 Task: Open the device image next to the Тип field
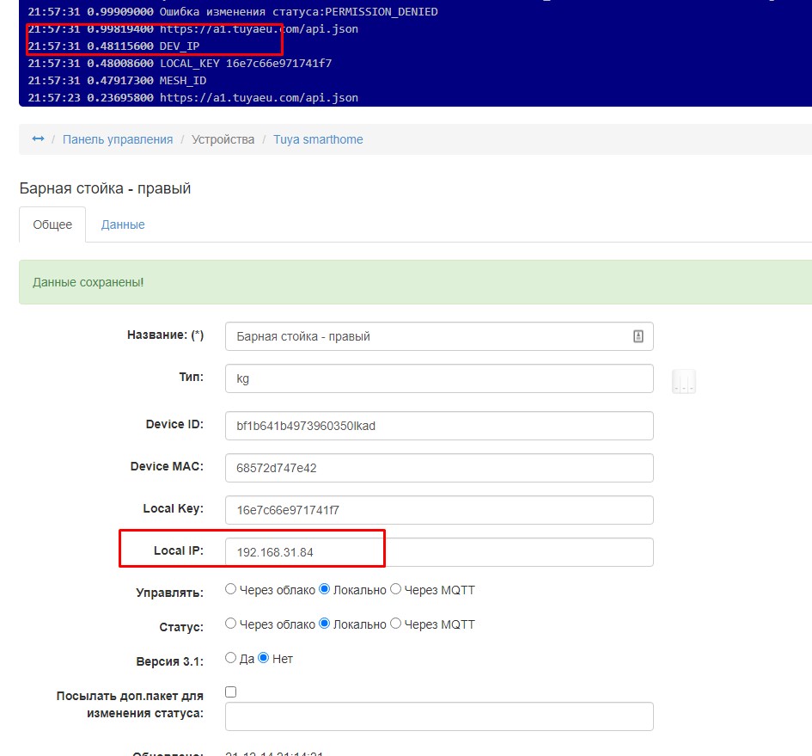click(684, 380)
